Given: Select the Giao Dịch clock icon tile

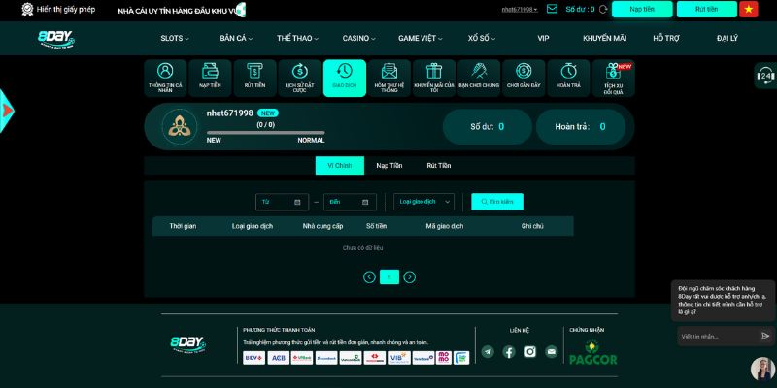Looking at the screenshot, I should pyautogui.click(x=345, y=78).
